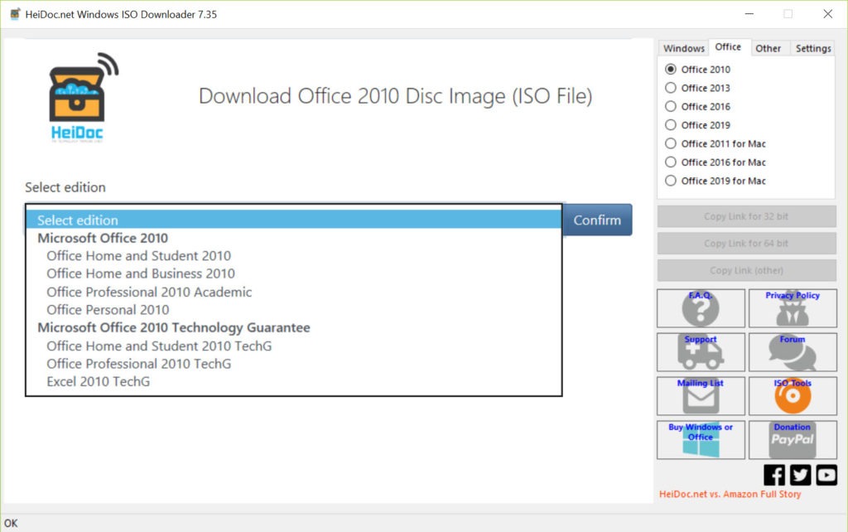The width and height of the screenshot is (848, 532).
Task: Minimize the ISO Downloader window
Action: (749, 14)
